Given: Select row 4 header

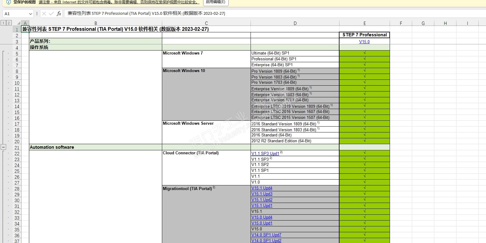Looking at the screenshot, I should (17, 48).
